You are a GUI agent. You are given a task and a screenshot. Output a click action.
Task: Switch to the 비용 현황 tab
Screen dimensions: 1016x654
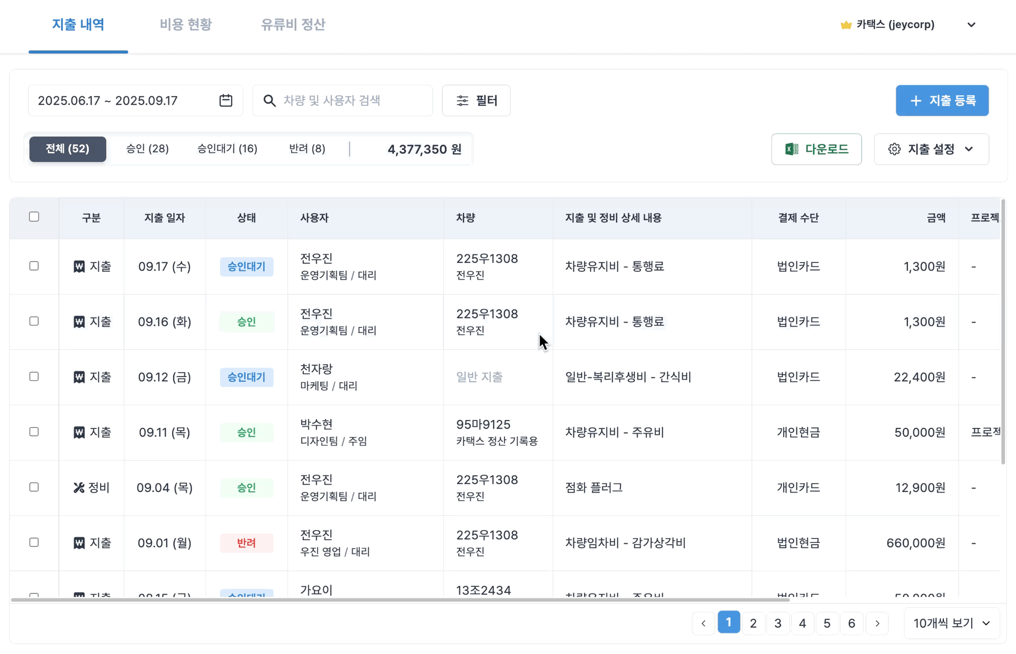(185, 25)
